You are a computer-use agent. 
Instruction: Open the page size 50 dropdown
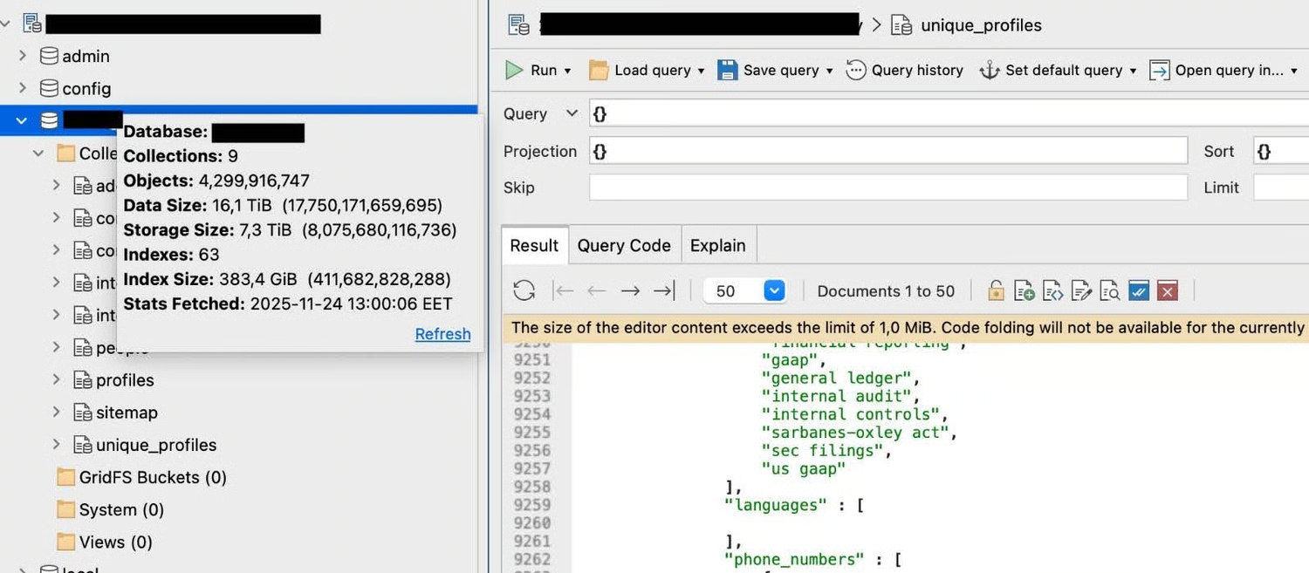coord(774,291)
